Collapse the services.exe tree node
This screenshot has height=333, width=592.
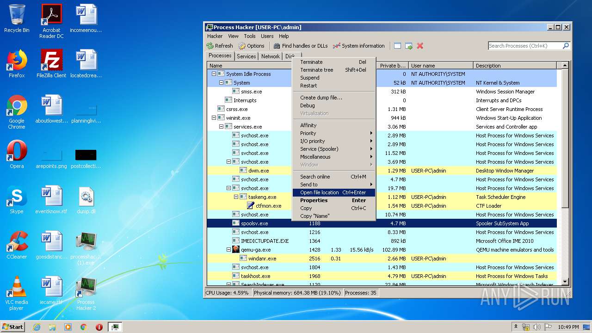221,127
